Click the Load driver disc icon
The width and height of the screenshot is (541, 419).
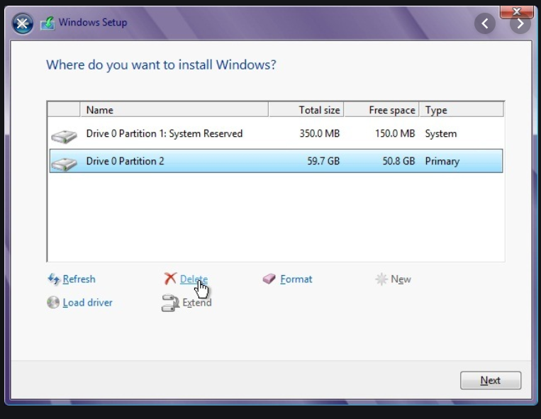pos(53,303)
